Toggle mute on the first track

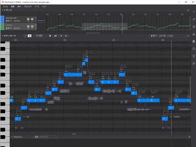click(x=36, y=18)
